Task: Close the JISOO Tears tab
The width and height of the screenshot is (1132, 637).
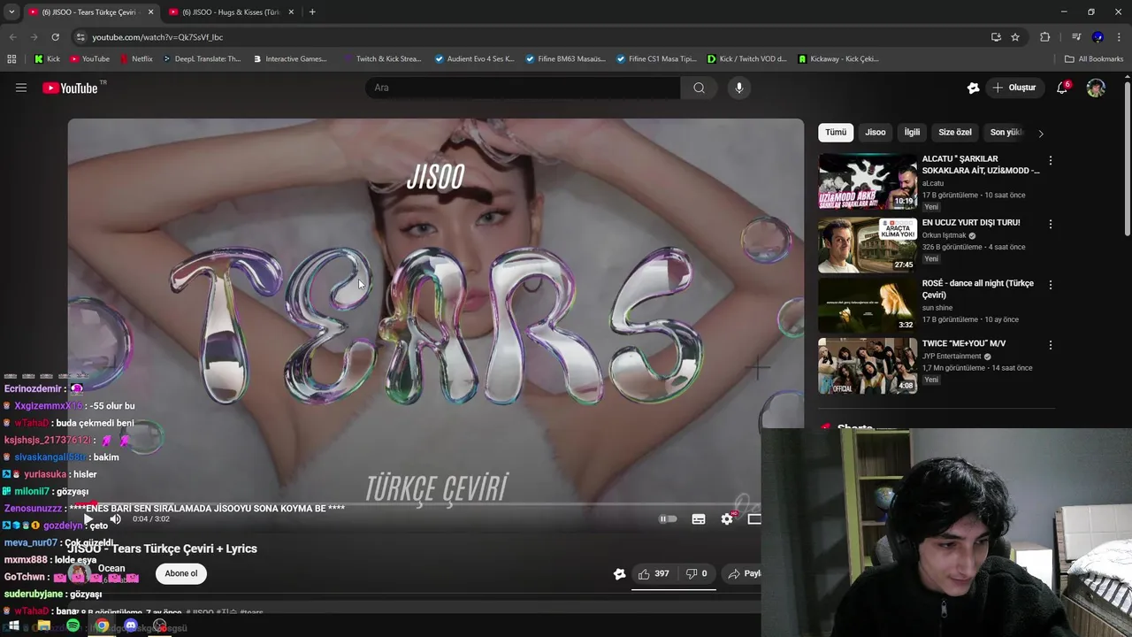Action: (150, 12)
